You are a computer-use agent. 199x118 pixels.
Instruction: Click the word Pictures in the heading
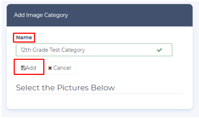(x=71, y=87)
